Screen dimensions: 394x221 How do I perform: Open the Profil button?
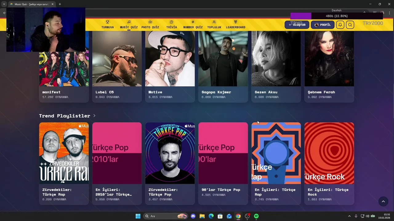coord(323,25)
